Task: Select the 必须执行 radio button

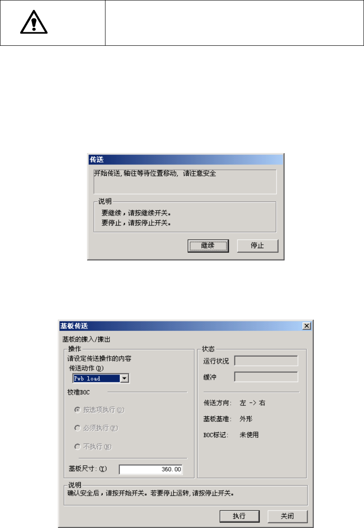Action: (x=78, y=428)
